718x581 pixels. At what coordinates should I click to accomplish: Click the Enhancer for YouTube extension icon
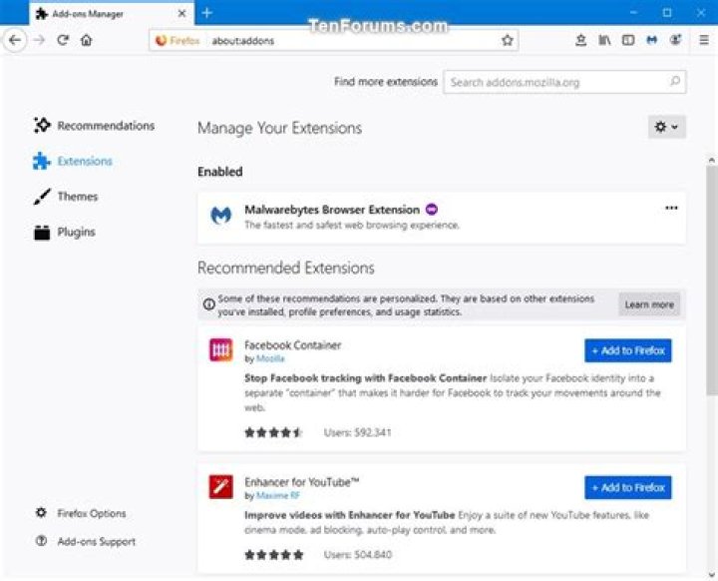coord(221,487)
